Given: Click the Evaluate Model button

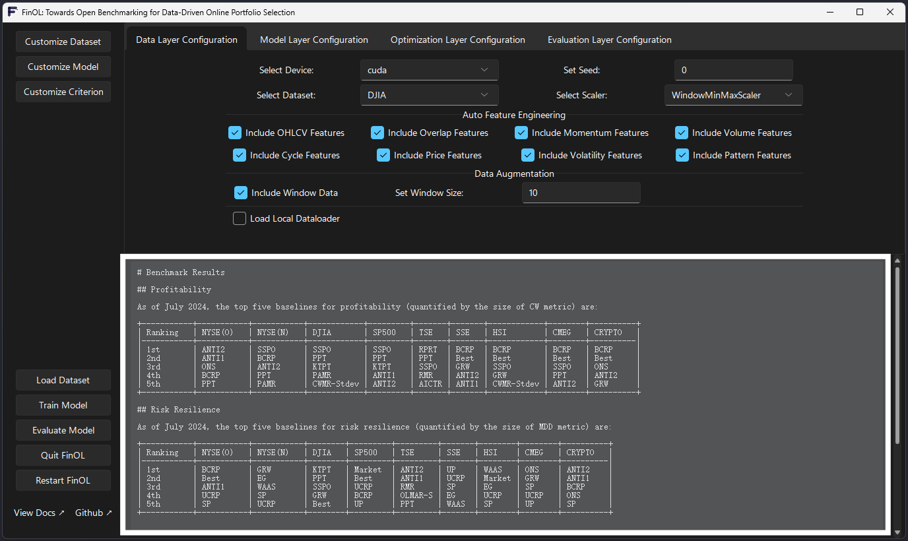Looking at the screenshot, I should (x=63, y=430).
